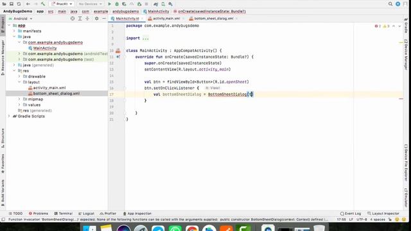This screenshot has height=231, width=411.
Task: Switch to activity_main.xml editor tab
Action: click(166, 19)
